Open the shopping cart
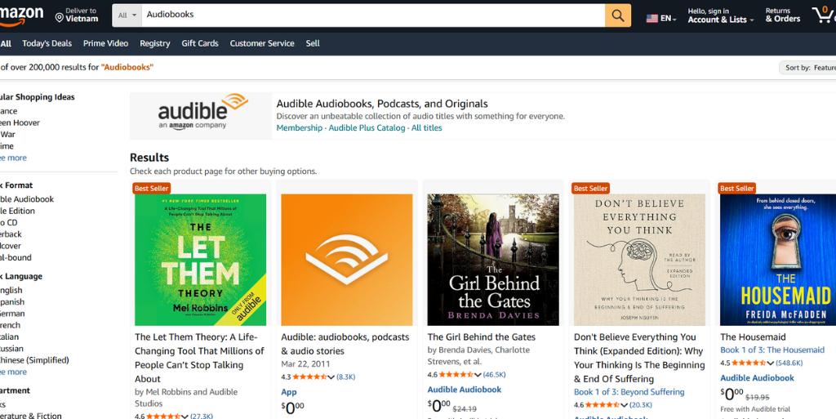The width and height of the screenshot is (836, 419). [x=822, y=15]
